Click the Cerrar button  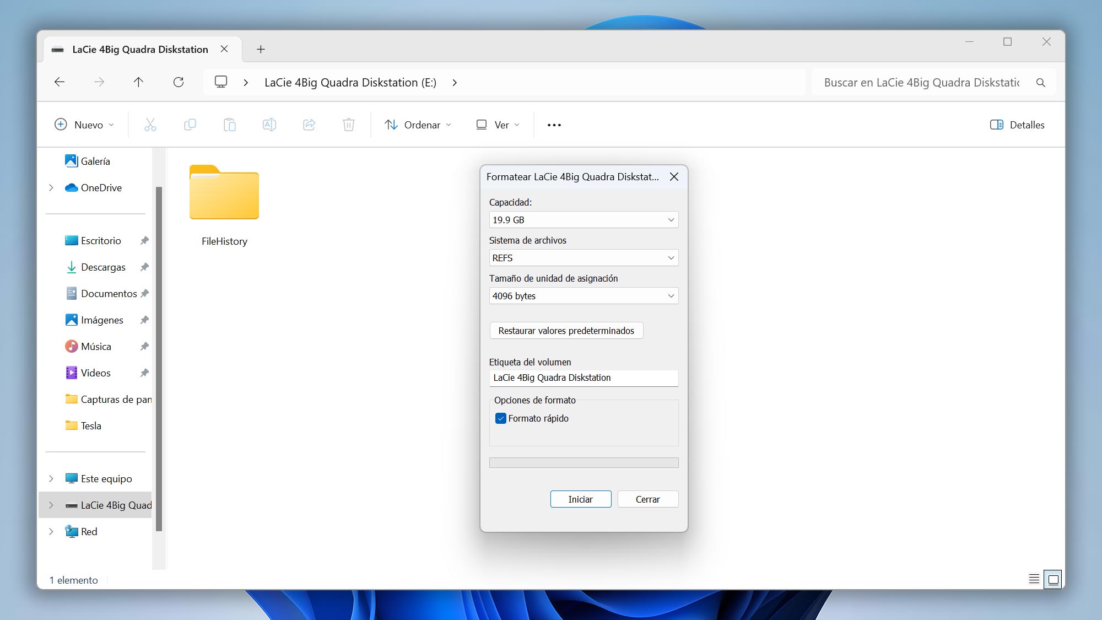pos(648,499)
